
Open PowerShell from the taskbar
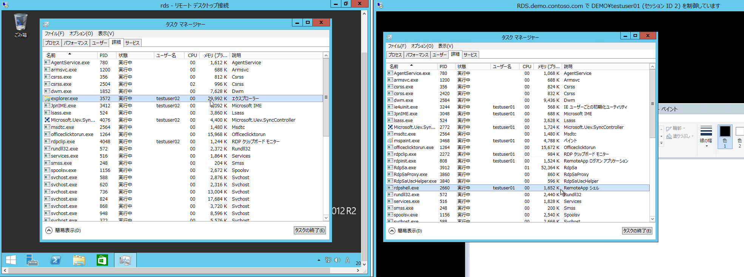[x=56, y=260]
